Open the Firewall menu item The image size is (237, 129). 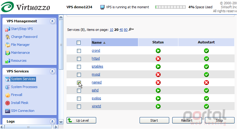pyautogui.click(x=16, y=95)
